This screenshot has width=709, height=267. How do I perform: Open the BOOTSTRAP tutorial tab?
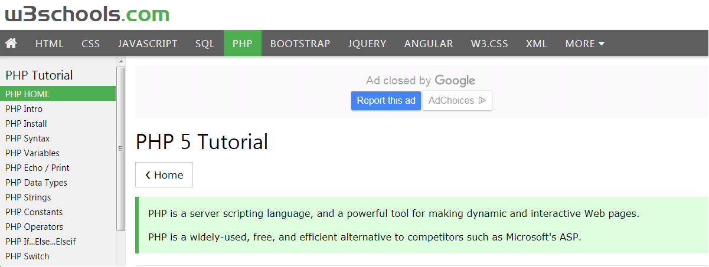(300, 43)
